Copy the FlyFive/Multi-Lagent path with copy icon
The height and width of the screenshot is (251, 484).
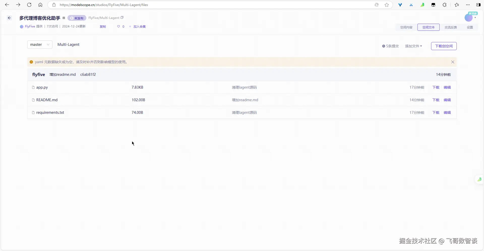tap(122, 18)
